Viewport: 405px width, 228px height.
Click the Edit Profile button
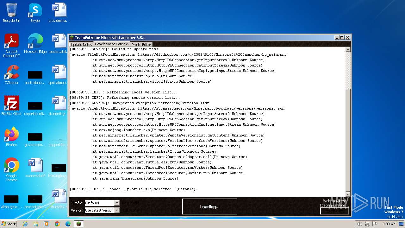coord(130,210)
